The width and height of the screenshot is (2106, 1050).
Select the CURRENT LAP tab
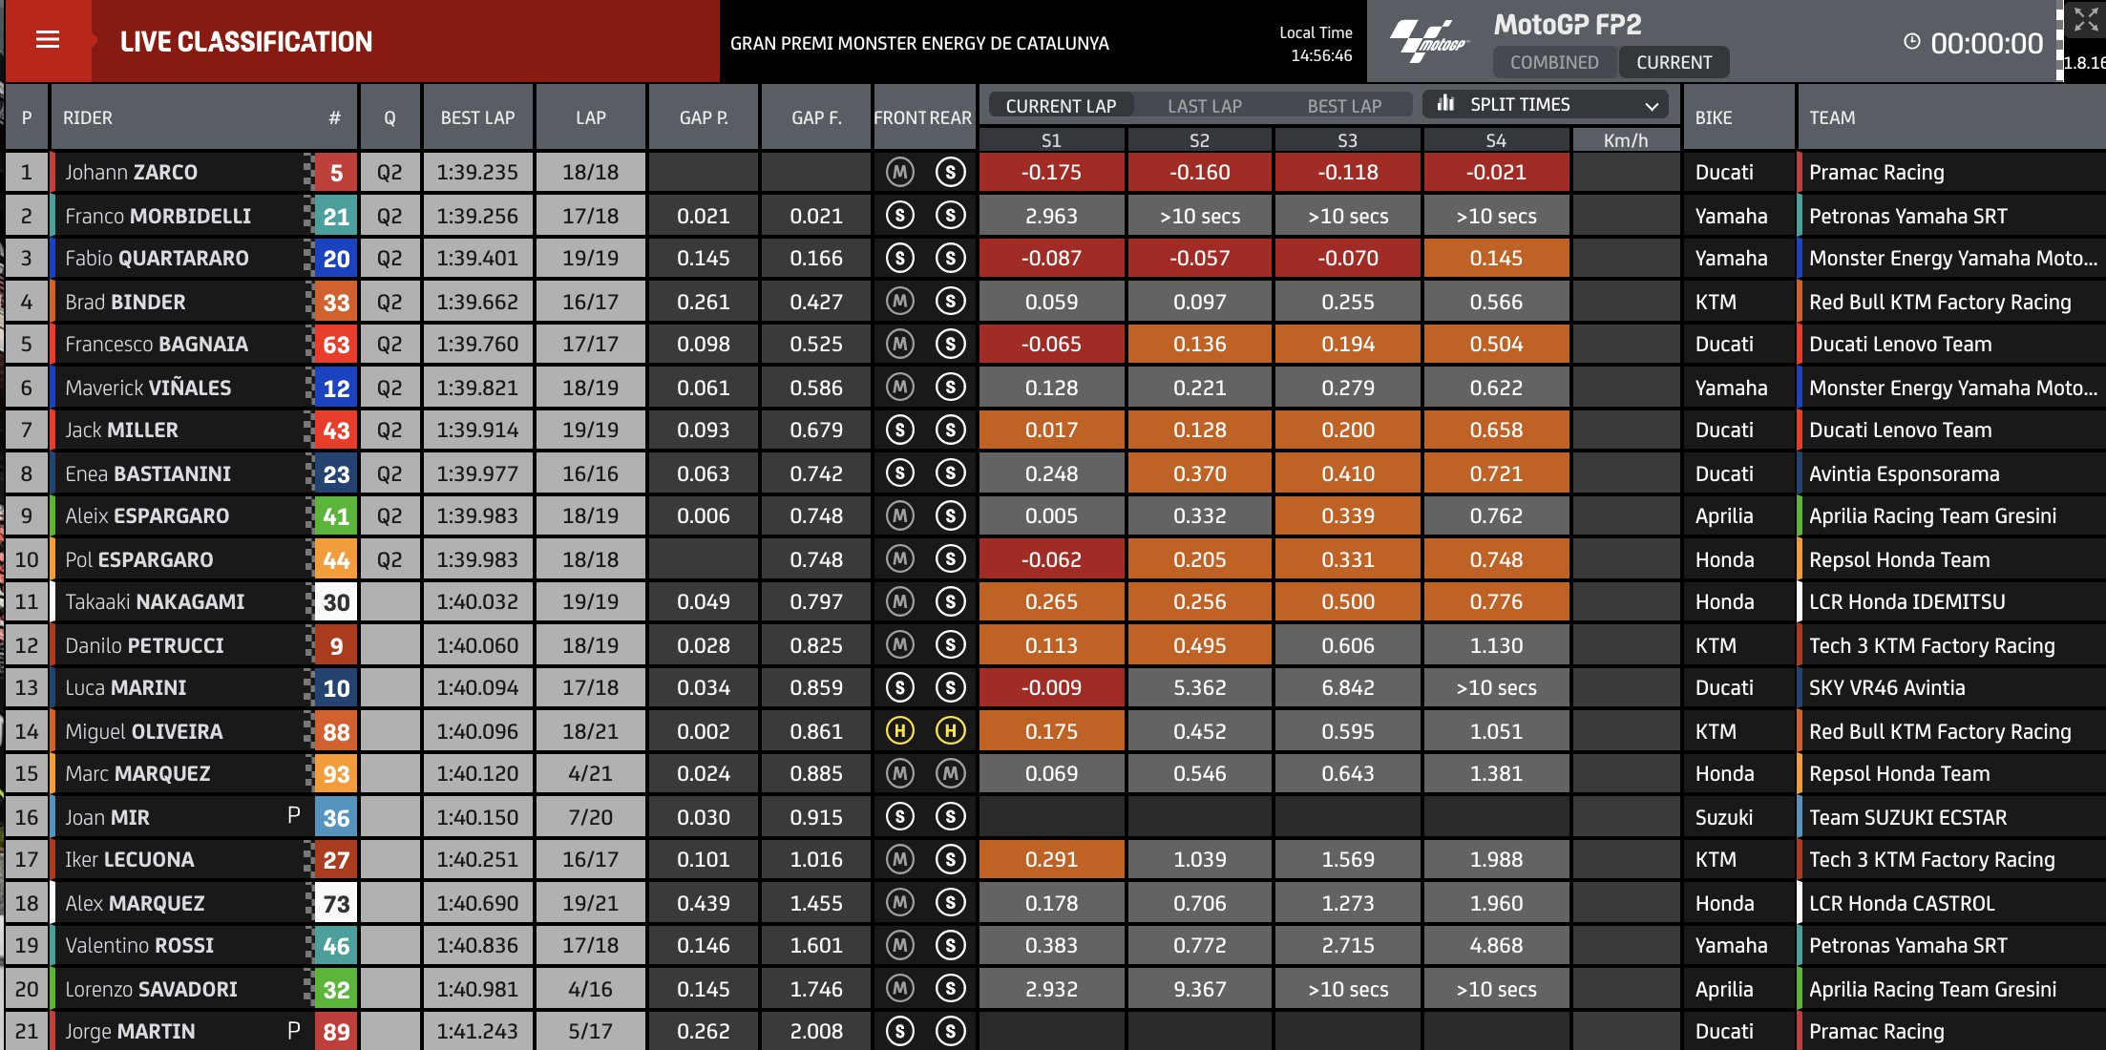pos(1061,106)
